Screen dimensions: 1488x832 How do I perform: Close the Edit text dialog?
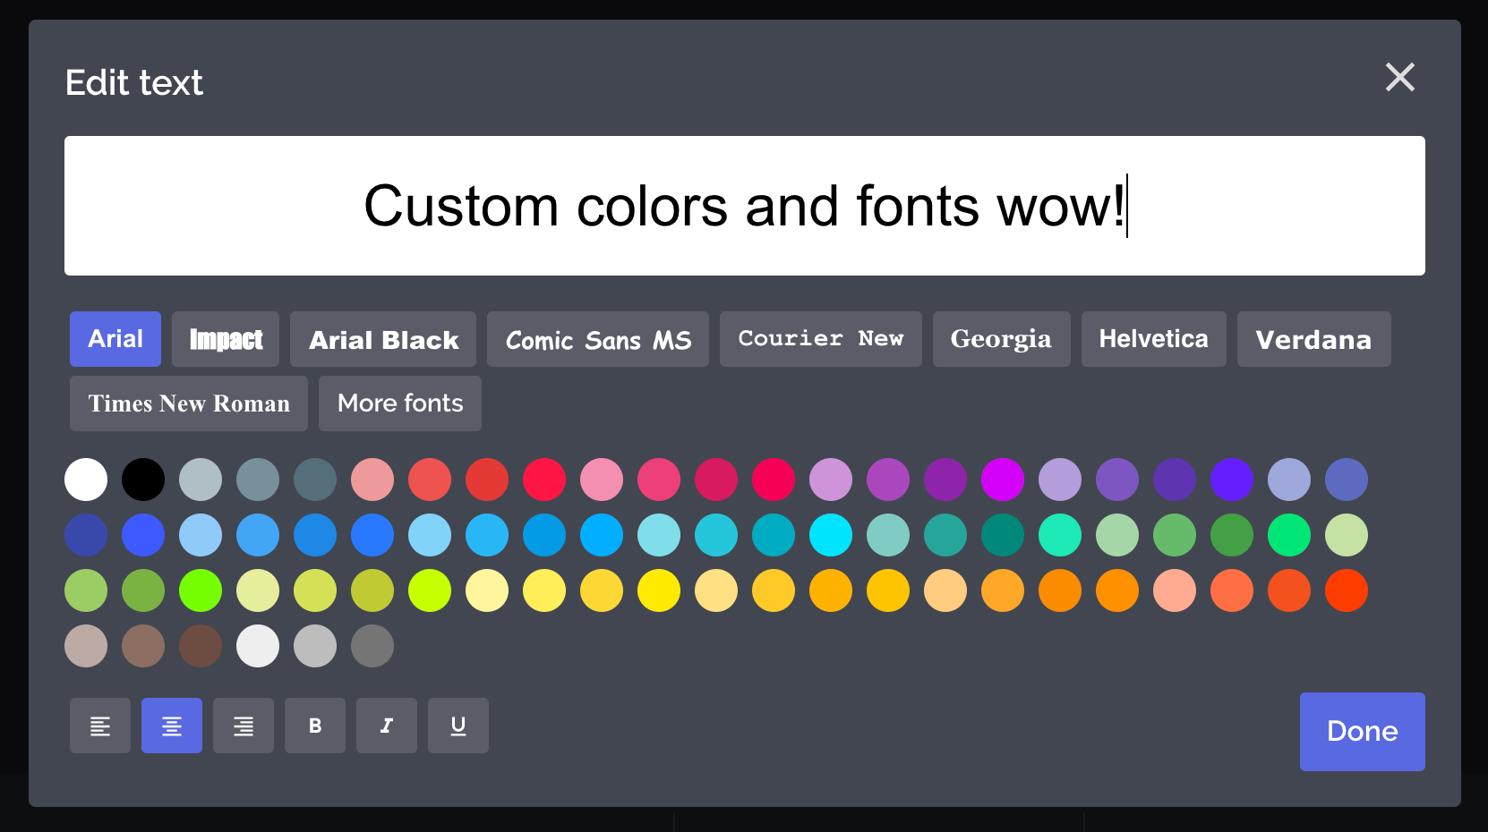click(1399, 78)
